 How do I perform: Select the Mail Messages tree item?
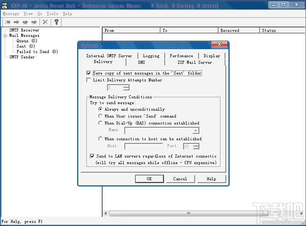pos(24,35)
